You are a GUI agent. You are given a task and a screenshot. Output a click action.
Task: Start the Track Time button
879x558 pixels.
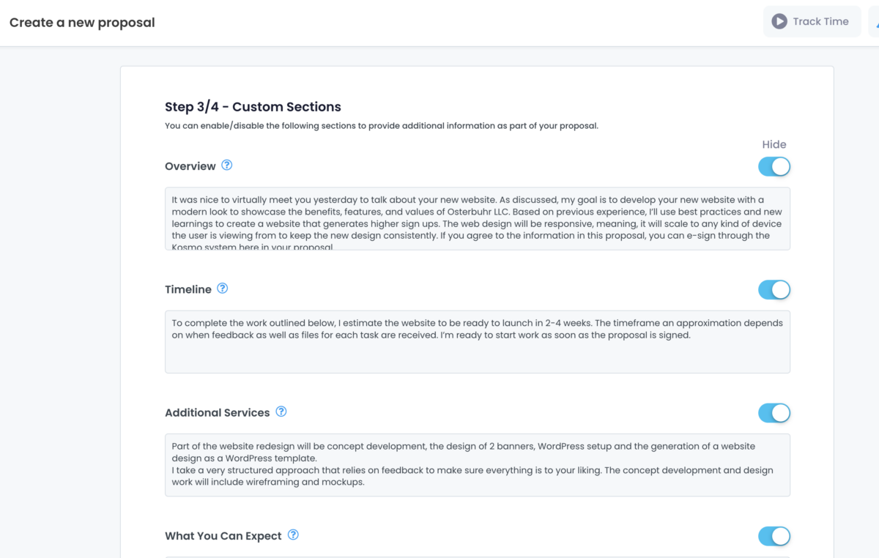tap(812, 22)
